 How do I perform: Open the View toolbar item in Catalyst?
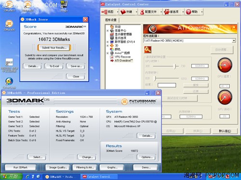(x=107, y=12)
